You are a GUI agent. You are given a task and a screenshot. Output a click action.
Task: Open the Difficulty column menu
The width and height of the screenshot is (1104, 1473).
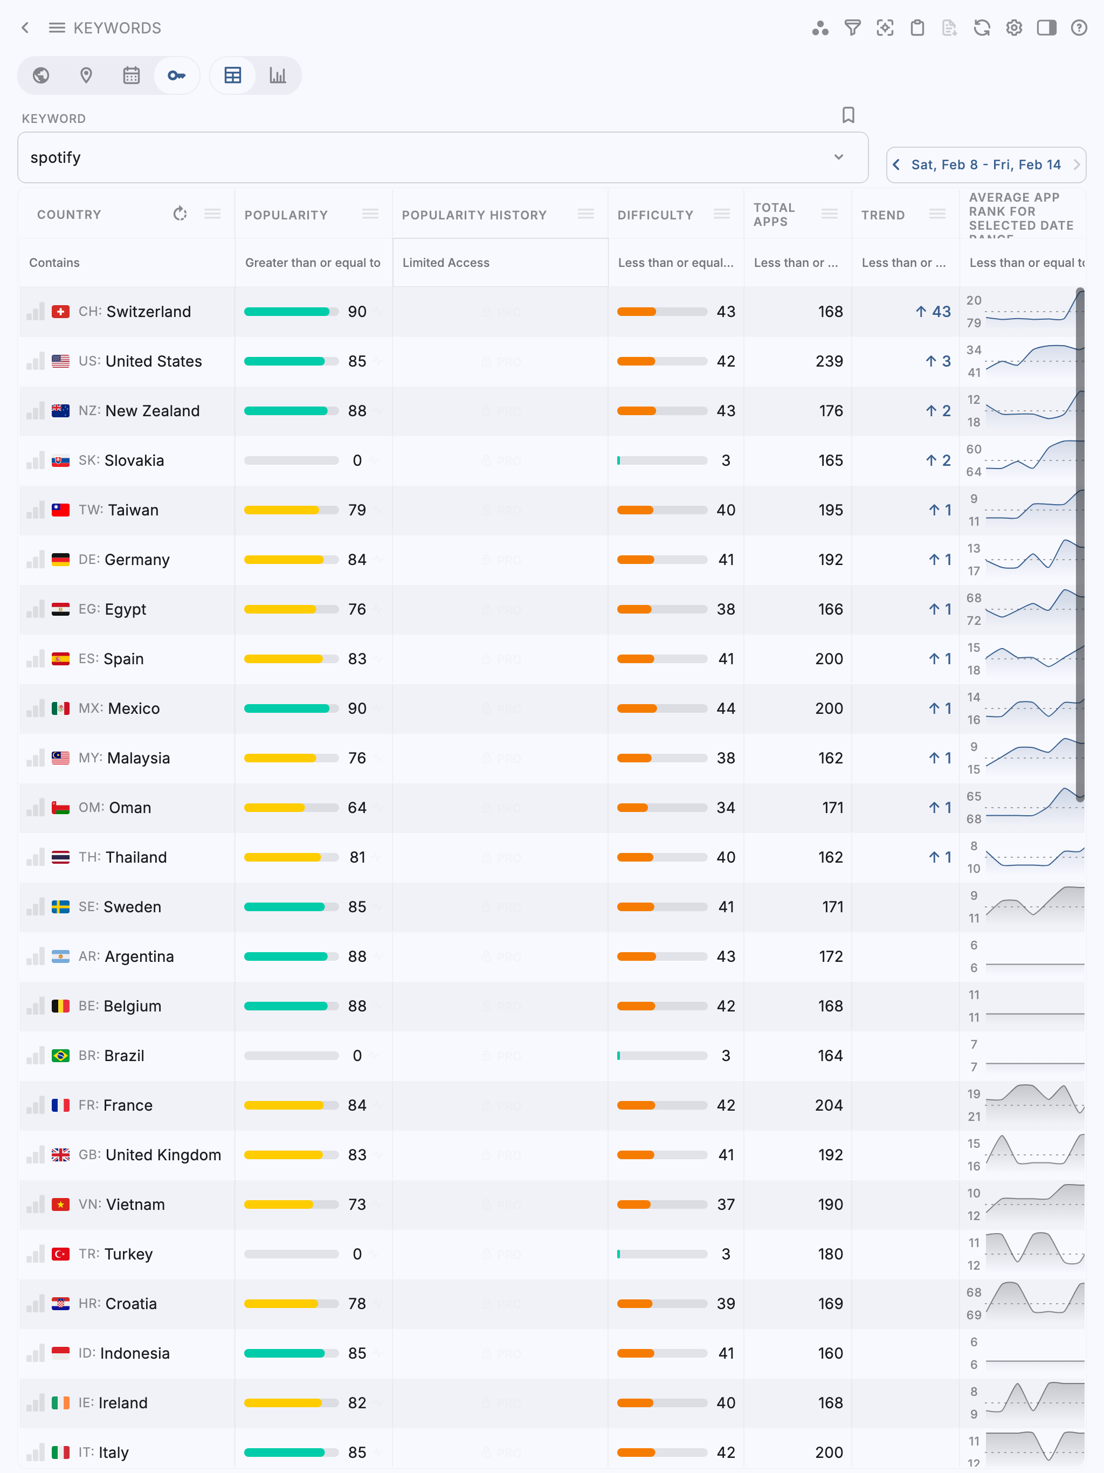click(721, 215)
